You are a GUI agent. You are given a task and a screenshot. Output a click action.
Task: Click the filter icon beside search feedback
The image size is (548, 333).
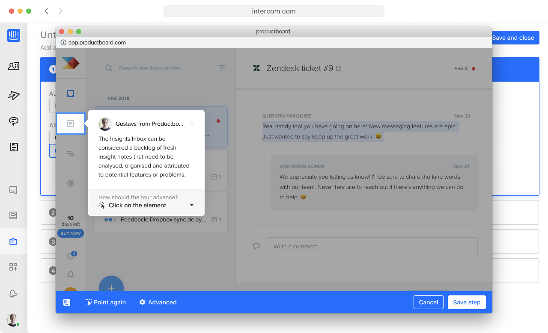(222, 68)
